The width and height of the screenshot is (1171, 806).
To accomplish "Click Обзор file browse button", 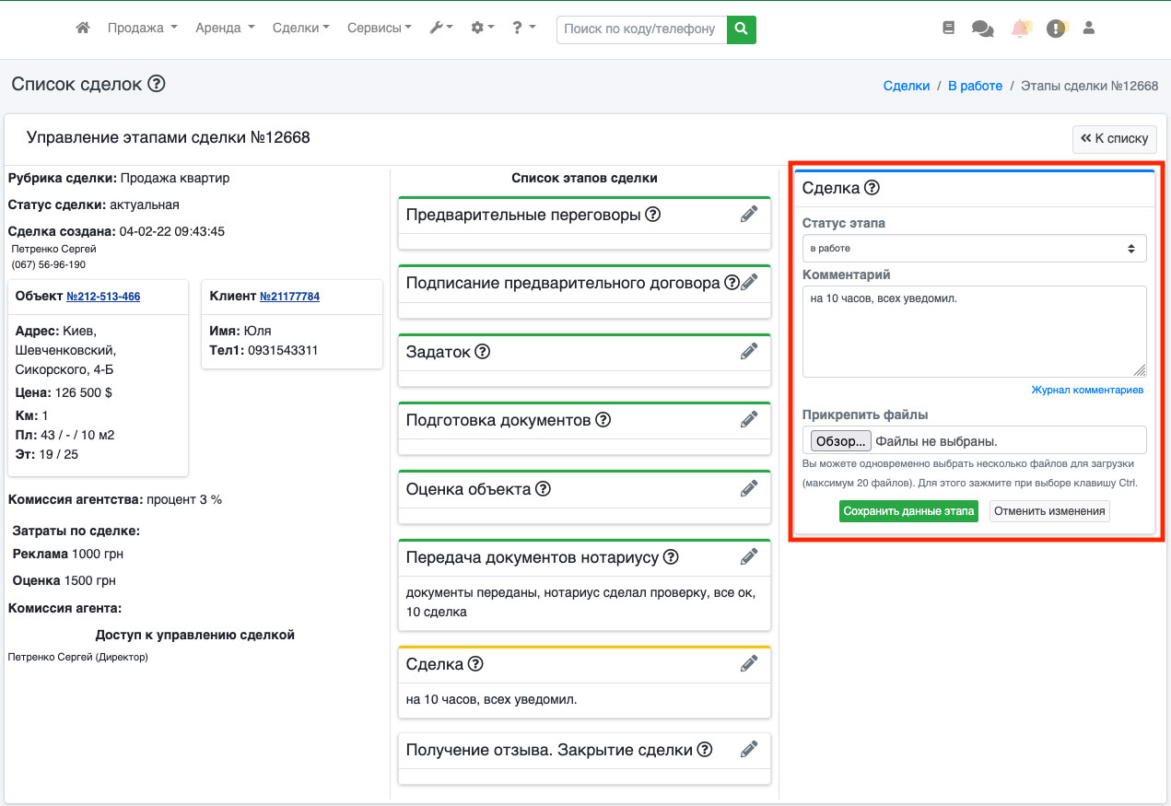I will 839,441.
